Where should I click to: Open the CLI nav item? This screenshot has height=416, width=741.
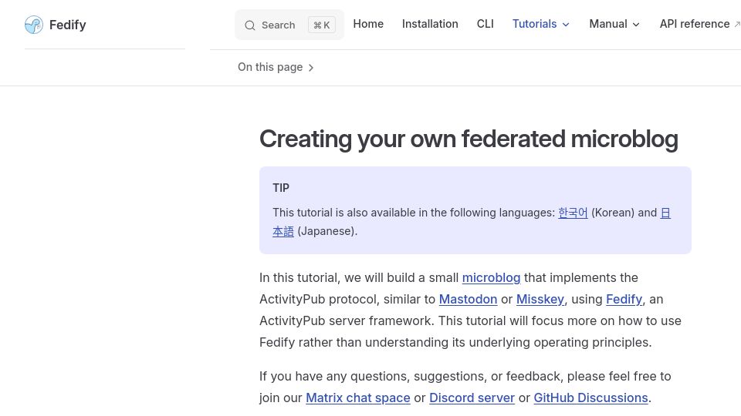486,24
